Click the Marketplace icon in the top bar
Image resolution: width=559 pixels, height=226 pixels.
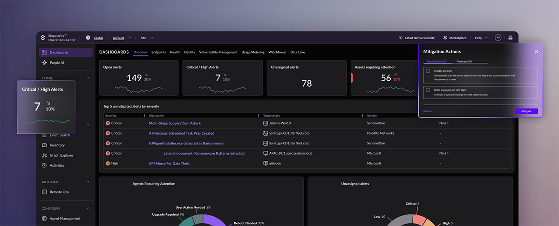coord(445,38)
